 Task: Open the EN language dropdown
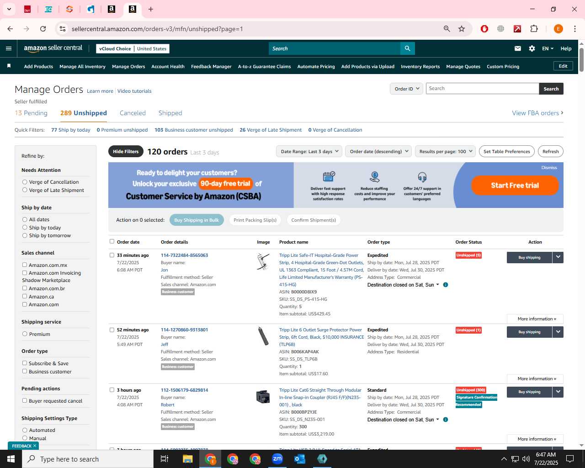[548, 48]
